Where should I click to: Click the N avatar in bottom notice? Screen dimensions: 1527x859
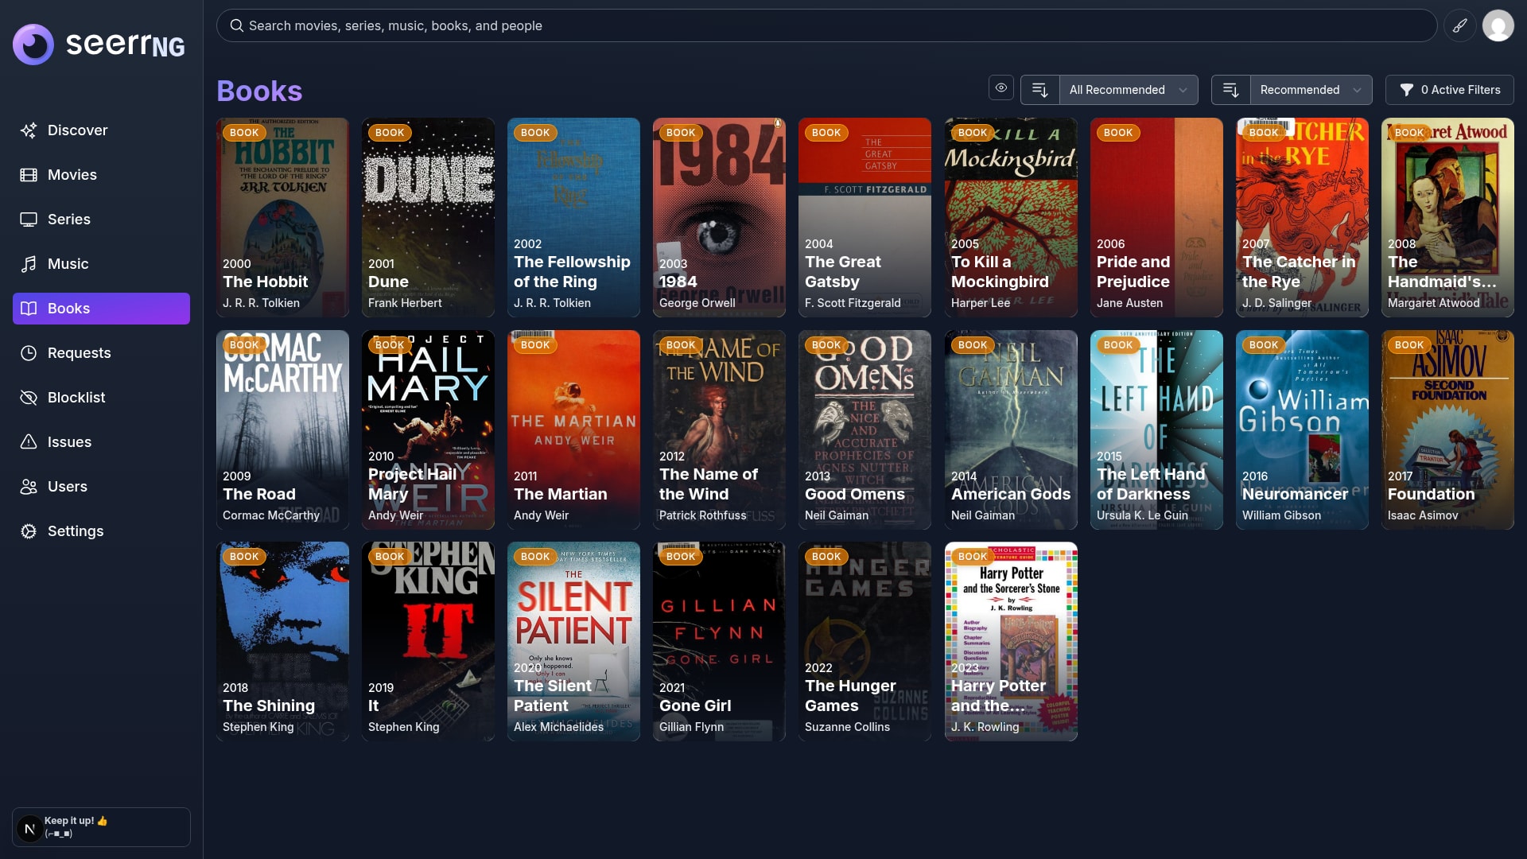pos(29,829)
